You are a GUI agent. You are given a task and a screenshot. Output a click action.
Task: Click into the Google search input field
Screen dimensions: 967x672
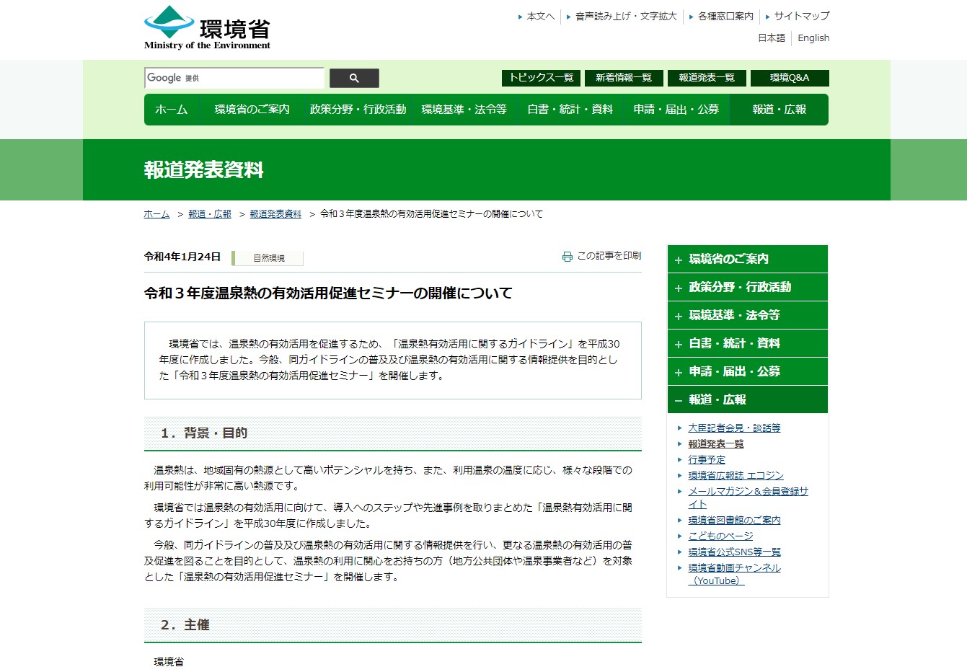click(234, 78)
